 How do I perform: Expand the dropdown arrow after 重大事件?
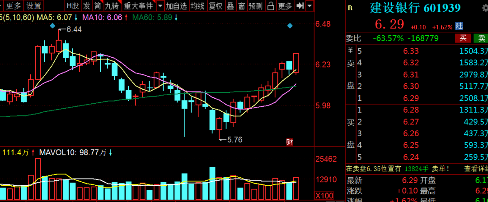coord(160,5)
